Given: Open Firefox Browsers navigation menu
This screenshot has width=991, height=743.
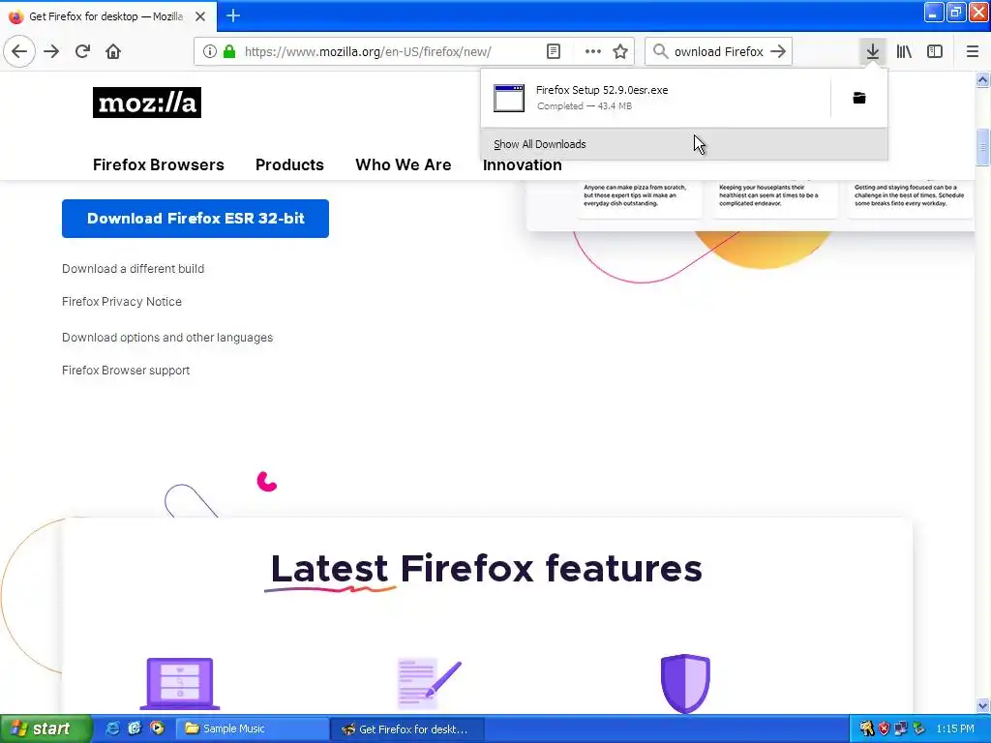Looking at the screenshot, I should tap(158, 164).
